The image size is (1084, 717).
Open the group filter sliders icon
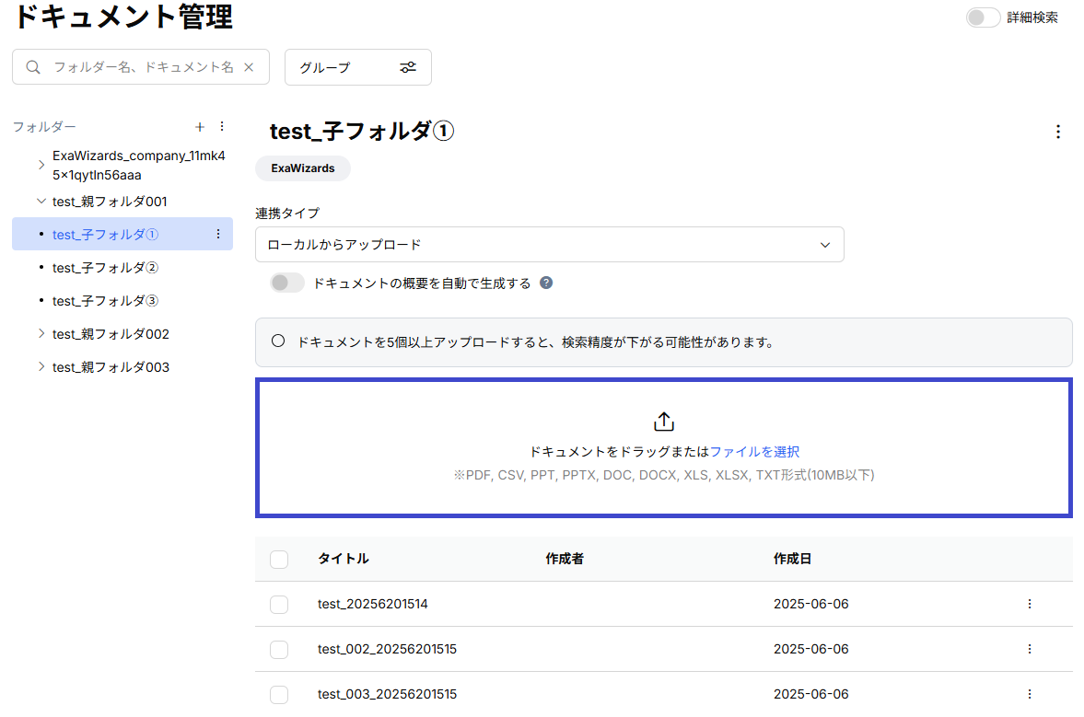[x=408, y=67]
